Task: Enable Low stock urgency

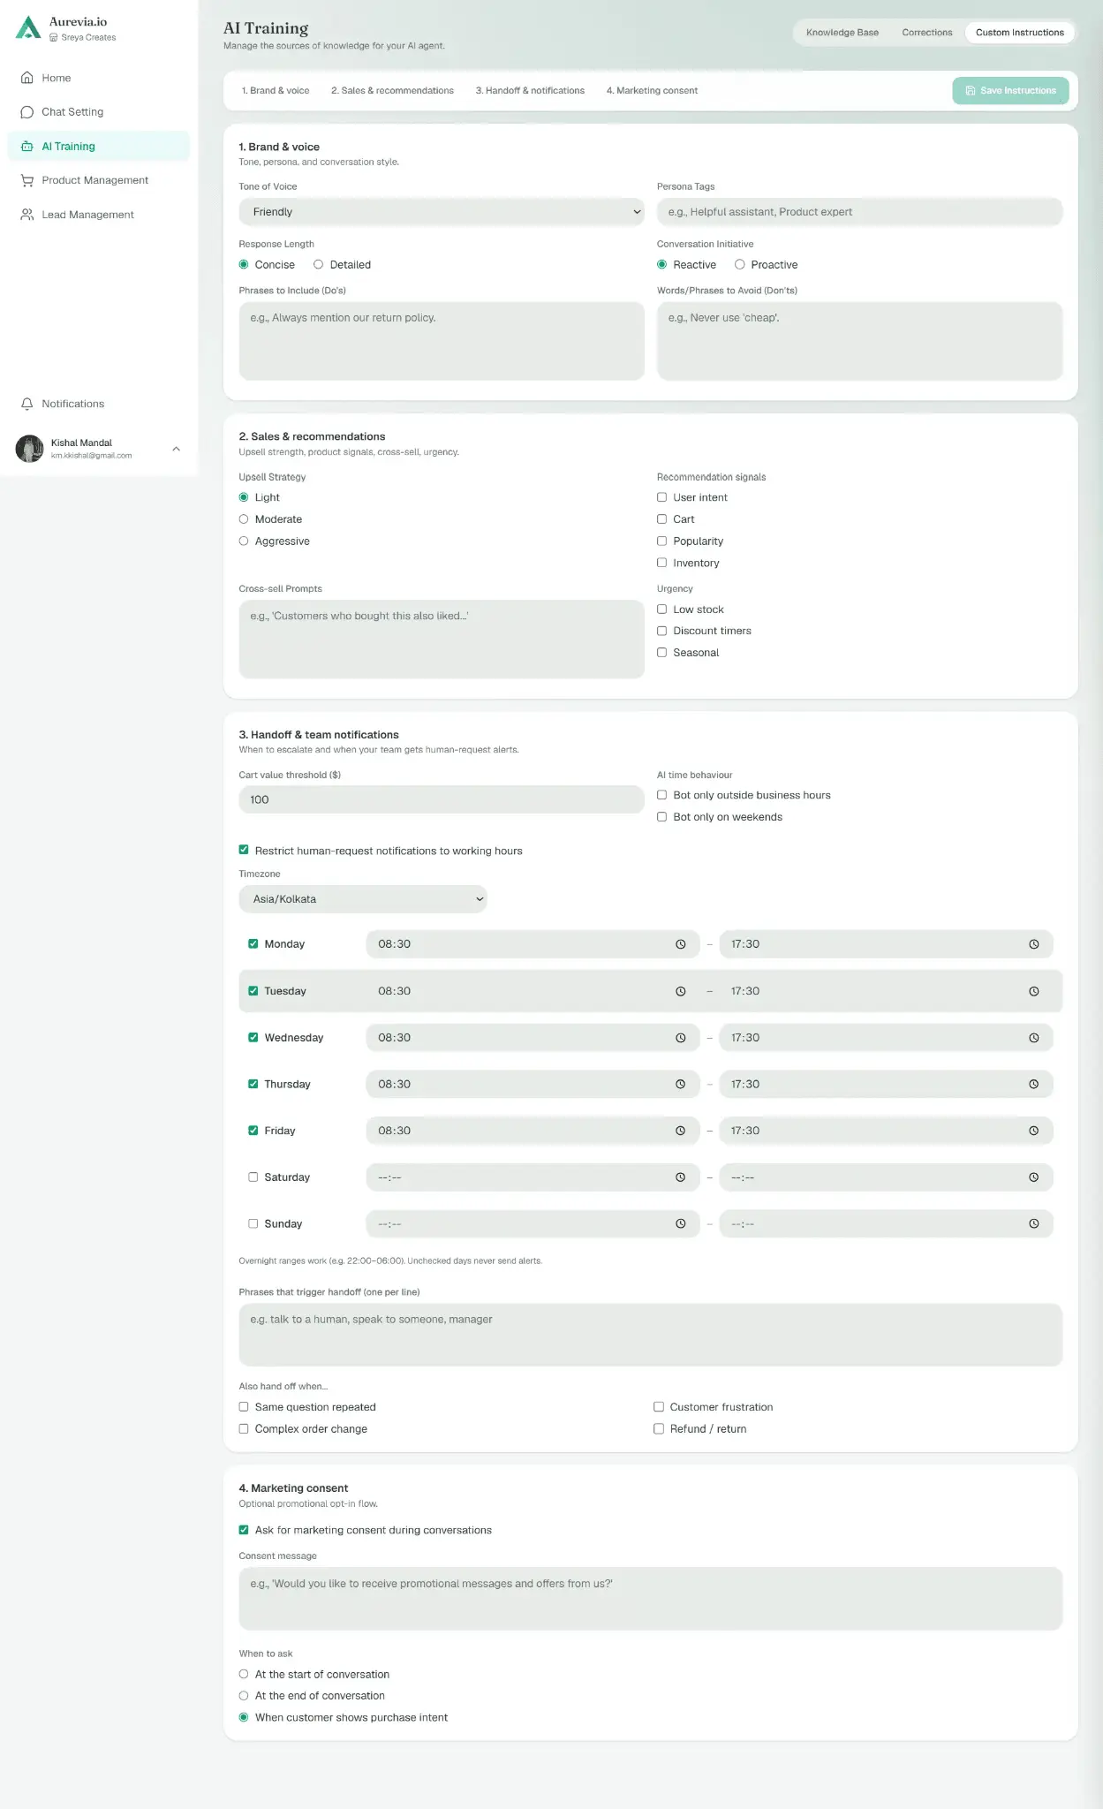Action: tap(662, 609)
